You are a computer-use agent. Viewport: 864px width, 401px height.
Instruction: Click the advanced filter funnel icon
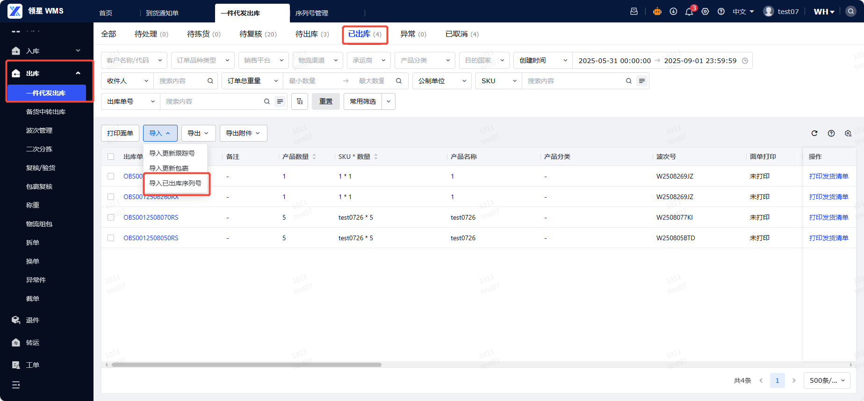(300, 101)
